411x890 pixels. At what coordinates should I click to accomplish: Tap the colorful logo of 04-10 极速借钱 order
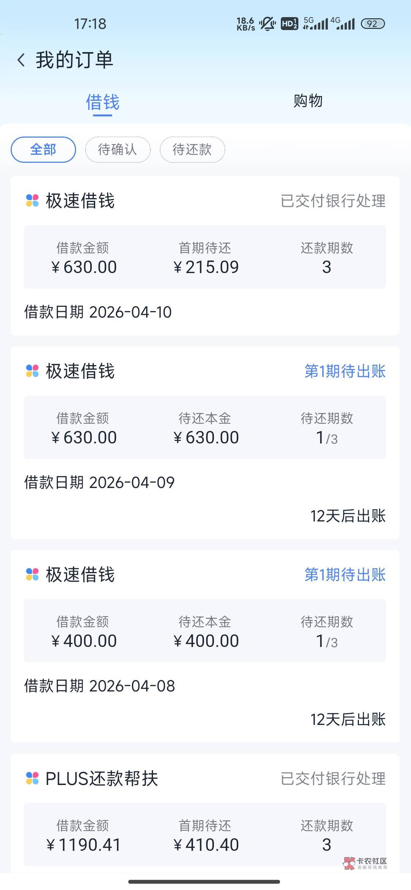click(x=32, y=200)
